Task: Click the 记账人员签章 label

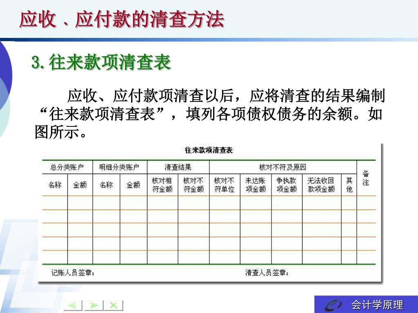Action: [73, 273]
